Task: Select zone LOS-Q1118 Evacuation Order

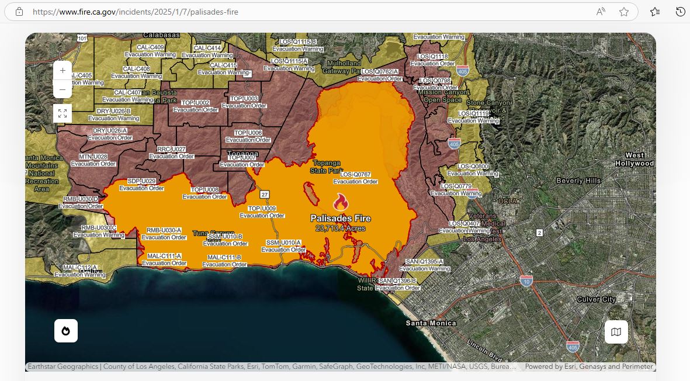Action: pyautogui.click(x=432, y=60)
